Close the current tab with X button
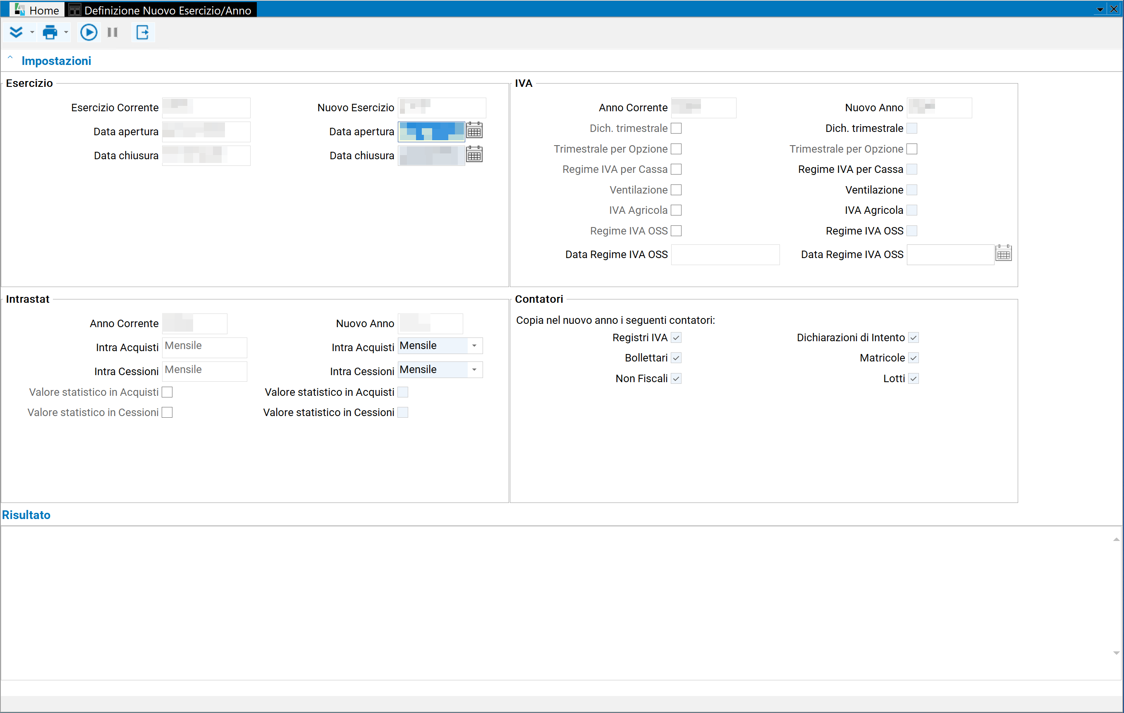The image size is (1124, 713). (x=1114, y=9)
